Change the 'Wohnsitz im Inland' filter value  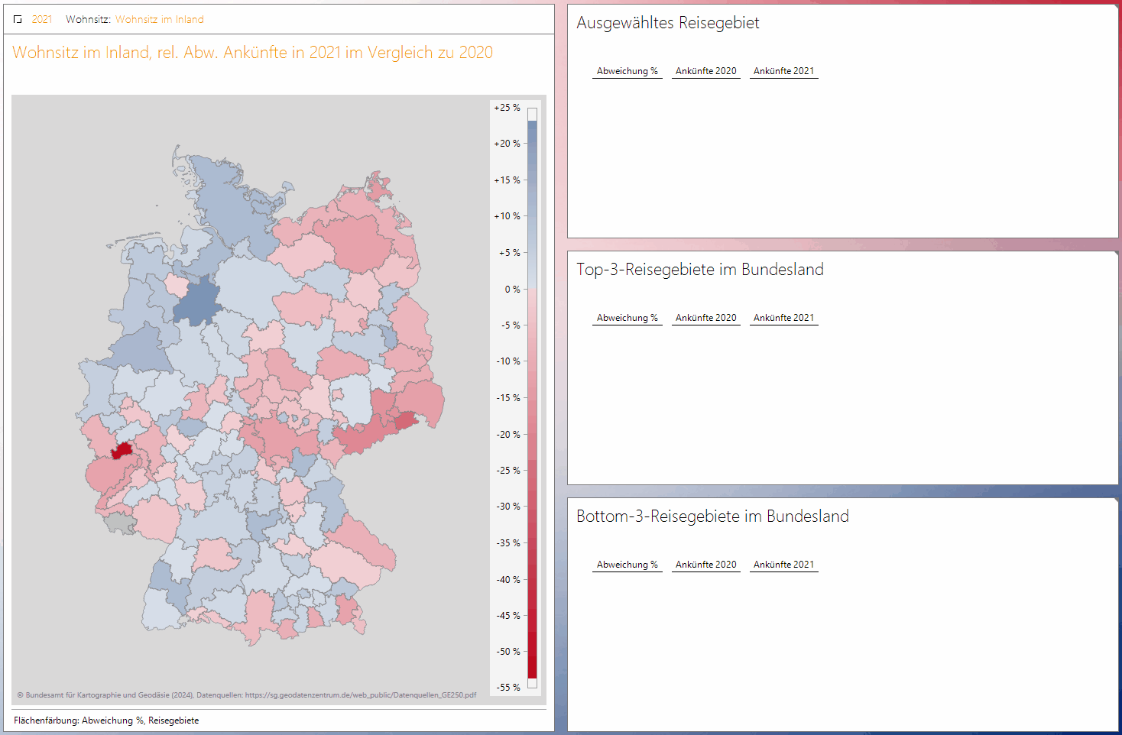pos(159,20)
